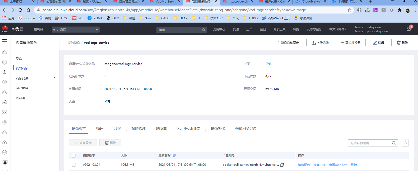Click the 添加触发器 button
The height and width of the screenshot is (171, 418).
tap(351, 43)
